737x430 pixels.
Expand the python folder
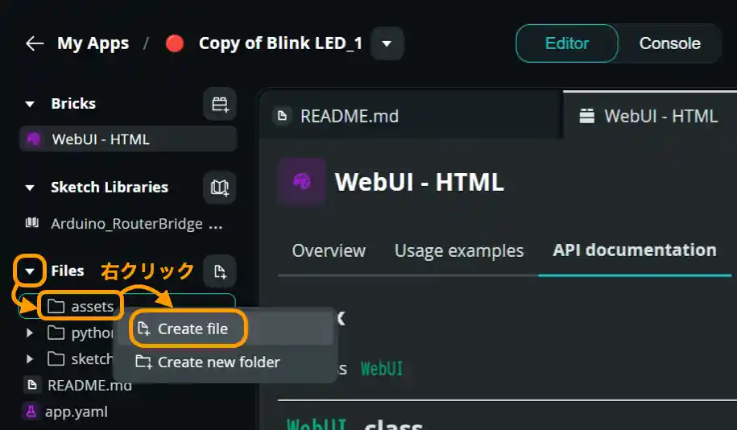(x=30, y=333)
